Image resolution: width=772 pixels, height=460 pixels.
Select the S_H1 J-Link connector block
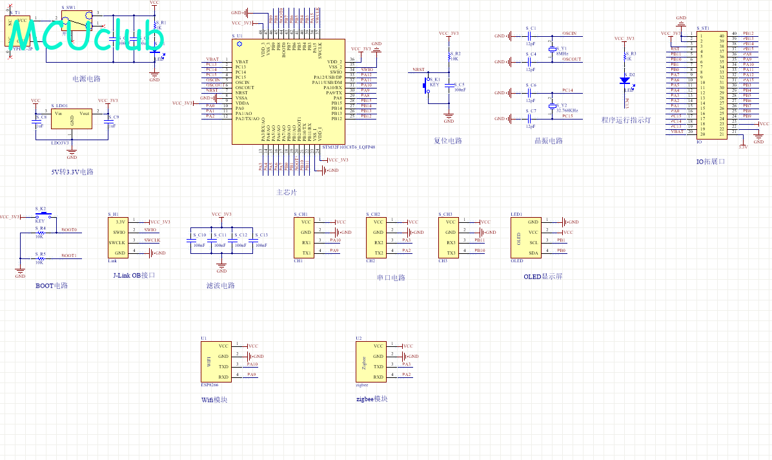[118, 238]
